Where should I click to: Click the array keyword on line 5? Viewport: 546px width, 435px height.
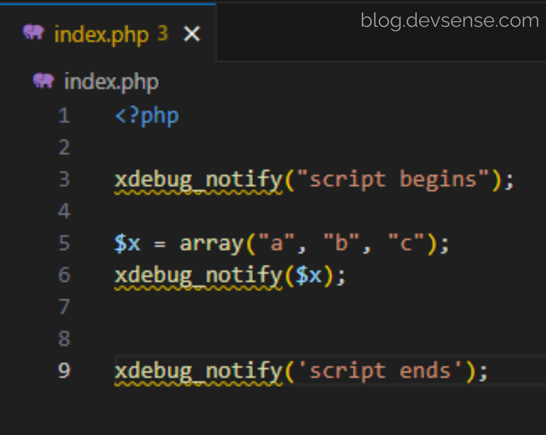click(x=212, y=244)
